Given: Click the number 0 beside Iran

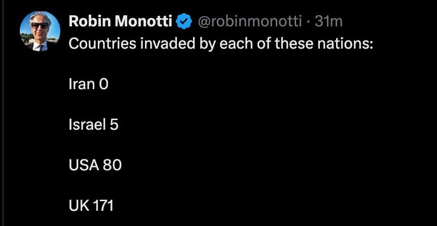Looking at the screenshot, I should click(x=104, y=84).
